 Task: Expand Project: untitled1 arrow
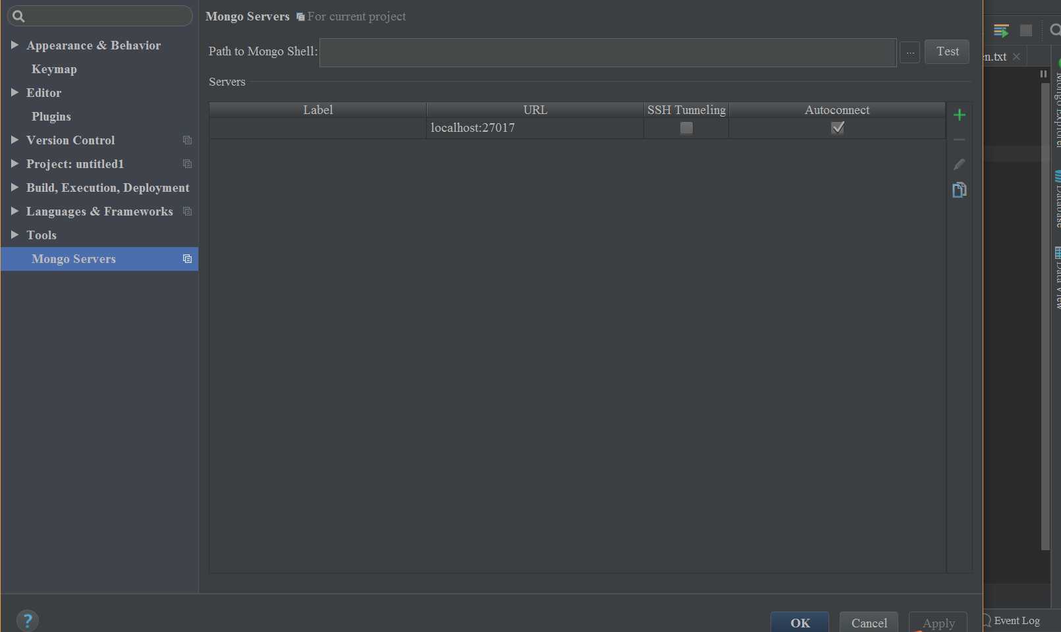(x=14, y=163)
